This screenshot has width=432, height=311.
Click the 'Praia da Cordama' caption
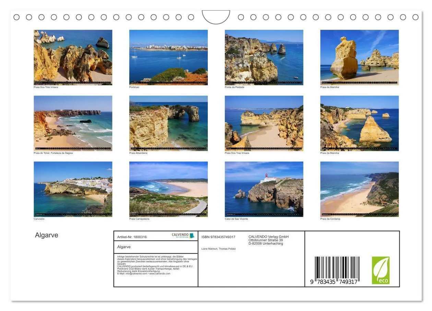pos(330,219)
